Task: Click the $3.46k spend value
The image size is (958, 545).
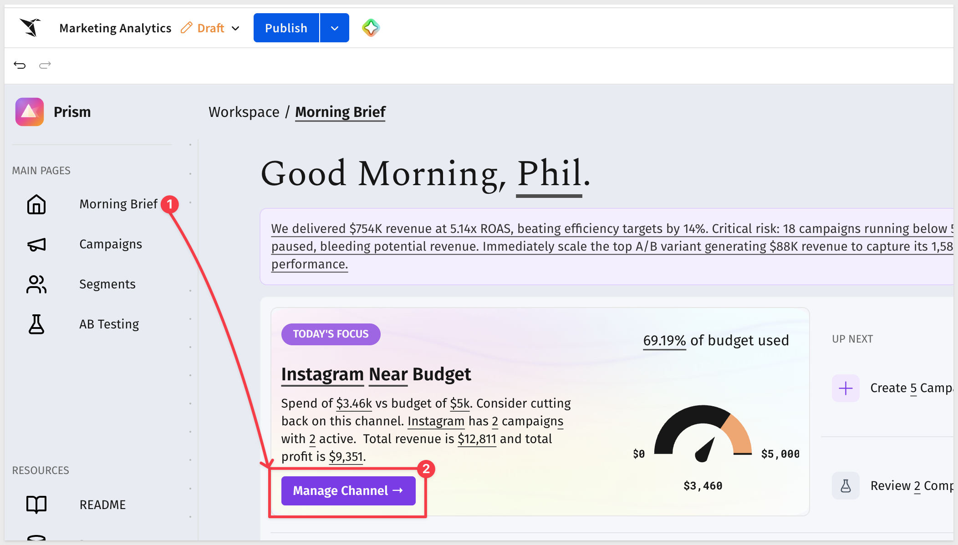Action: click(354, 404)
